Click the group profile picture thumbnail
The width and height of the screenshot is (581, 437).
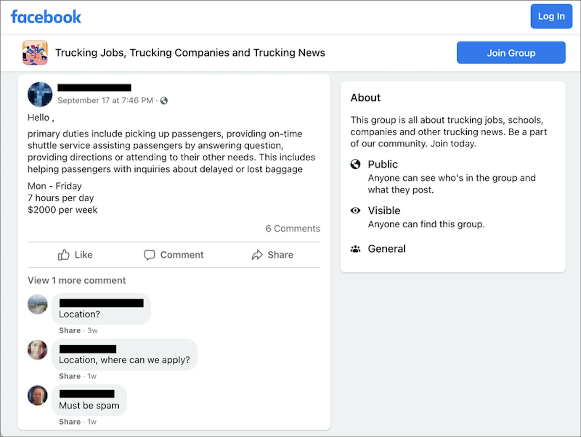(x=35, y=52)
